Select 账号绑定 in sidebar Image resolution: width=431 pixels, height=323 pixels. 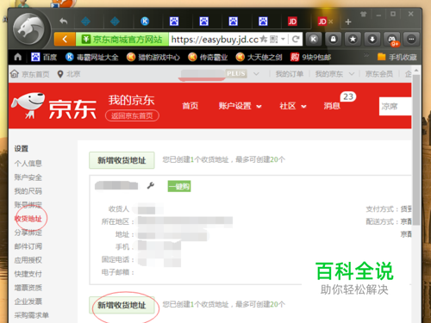point(28,205)
